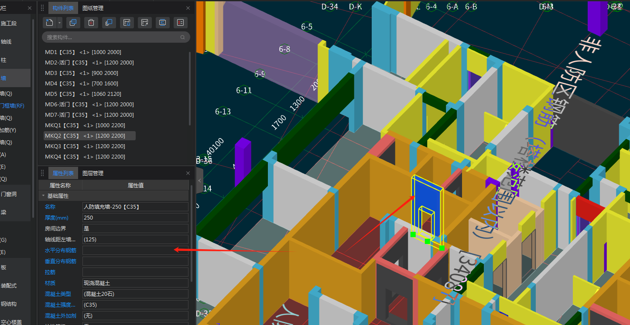The width and height of the screenshot is (630, 325).
Task: Click the red-marked list filter icon
Action: point(180,22)
